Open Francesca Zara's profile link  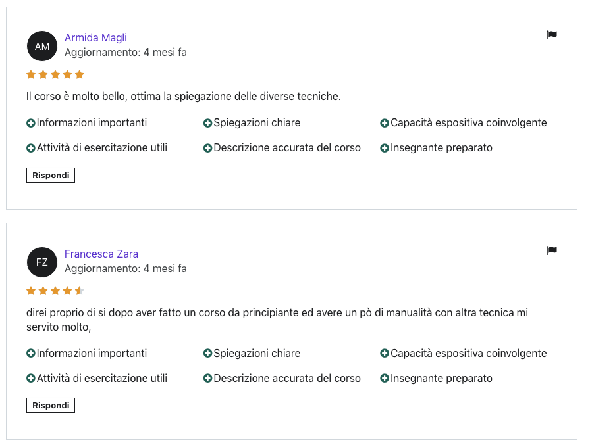(101, 254)
